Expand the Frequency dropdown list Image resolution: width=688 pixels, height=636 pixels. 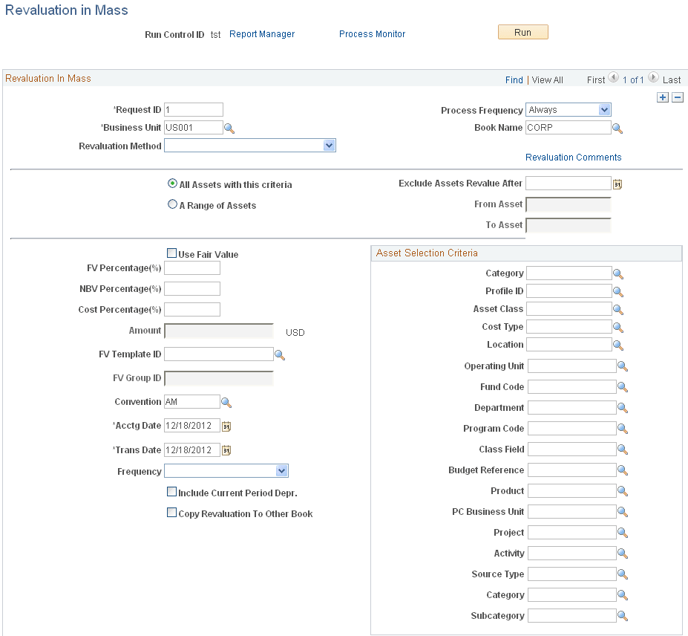pos(226,471)
